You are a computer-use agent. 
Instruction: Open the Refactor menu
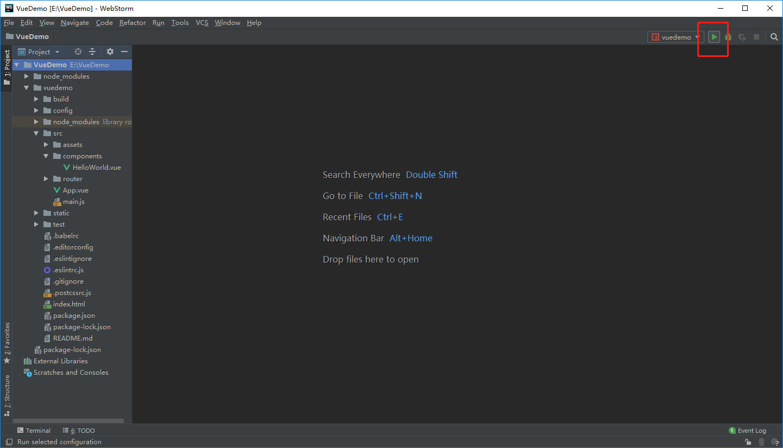click(132, 22)
